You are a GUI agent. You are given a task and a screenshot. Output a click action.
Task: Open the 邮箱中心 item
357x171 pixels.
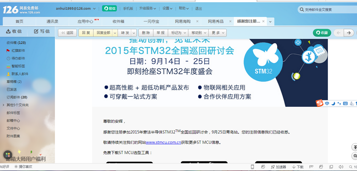(x=13, y=121)
